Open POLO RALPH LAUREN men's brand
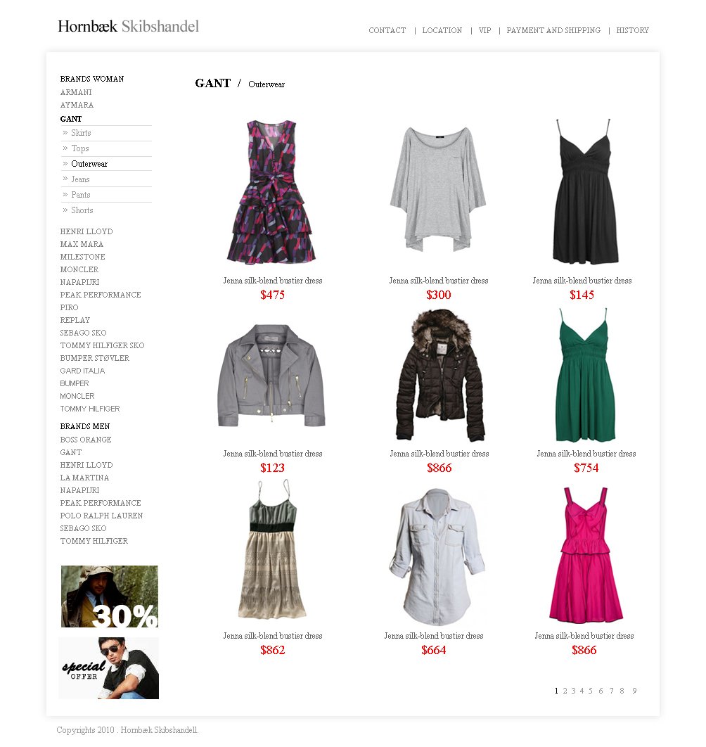706x747 pixels. (x=101, y=516)
